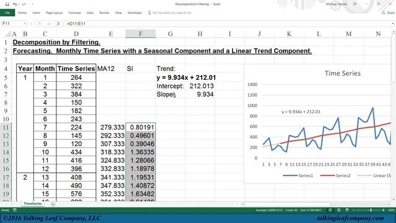Click the vertical scrollbar down arrow
Screen dimensions: 396x223
(394, 199)
